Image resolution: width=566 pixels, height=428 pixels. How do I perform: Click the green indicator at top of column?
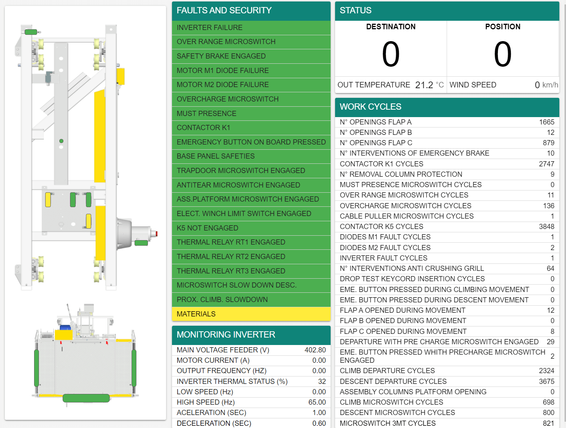point(31,32)
